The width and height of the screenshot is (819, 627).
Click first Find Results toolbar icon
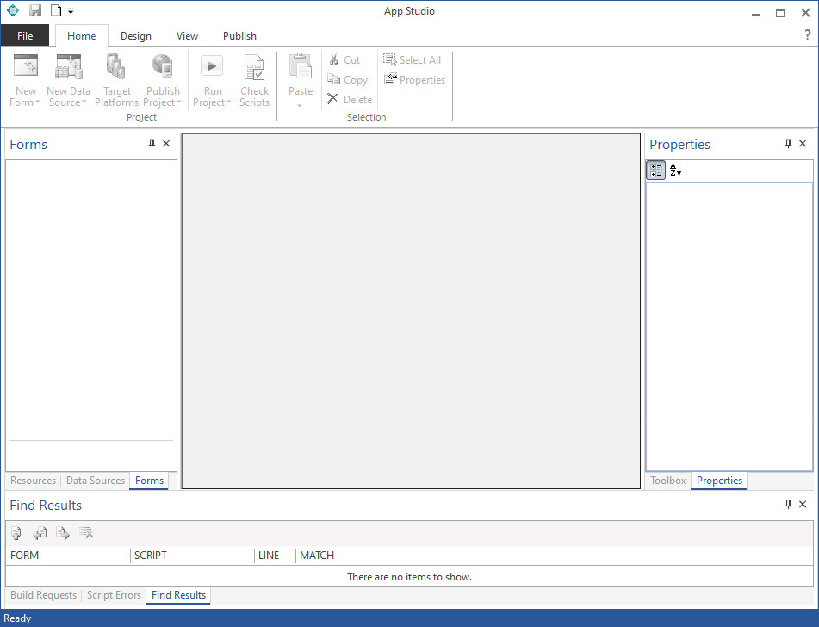16,533
